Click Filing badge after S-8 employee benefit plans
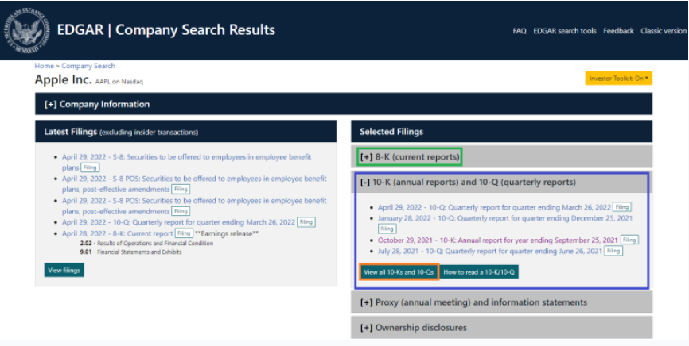Screen dimensions: 689x346 click(x=90, y=167)
